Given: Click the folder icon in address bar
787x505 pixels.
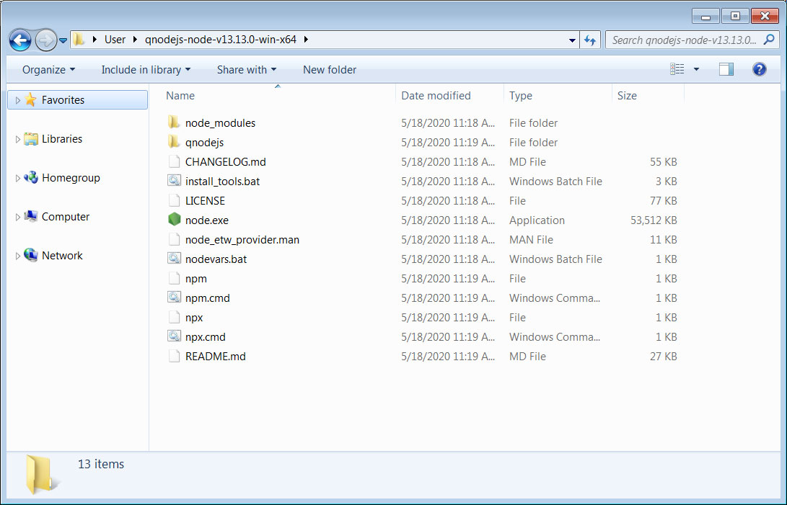Looking at the screenshot, I should (79, 39).
